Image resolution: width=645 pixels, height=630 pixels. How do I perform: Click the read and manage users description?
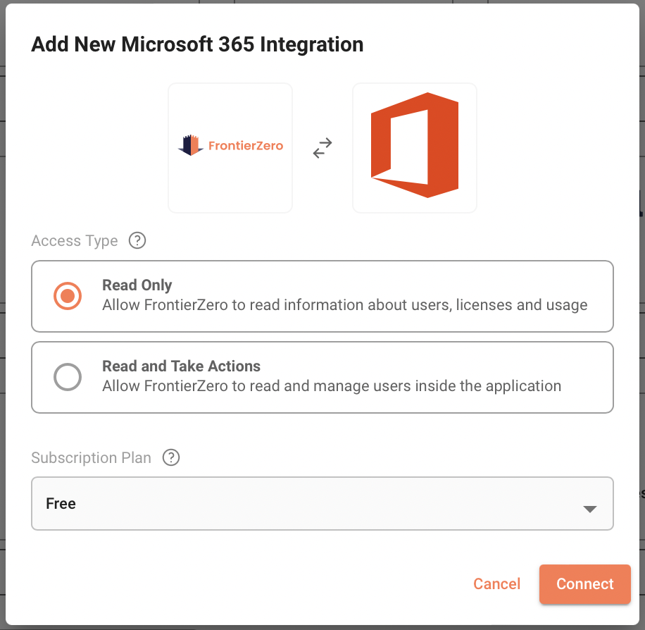pyautogui.click(x=332, y=386)
